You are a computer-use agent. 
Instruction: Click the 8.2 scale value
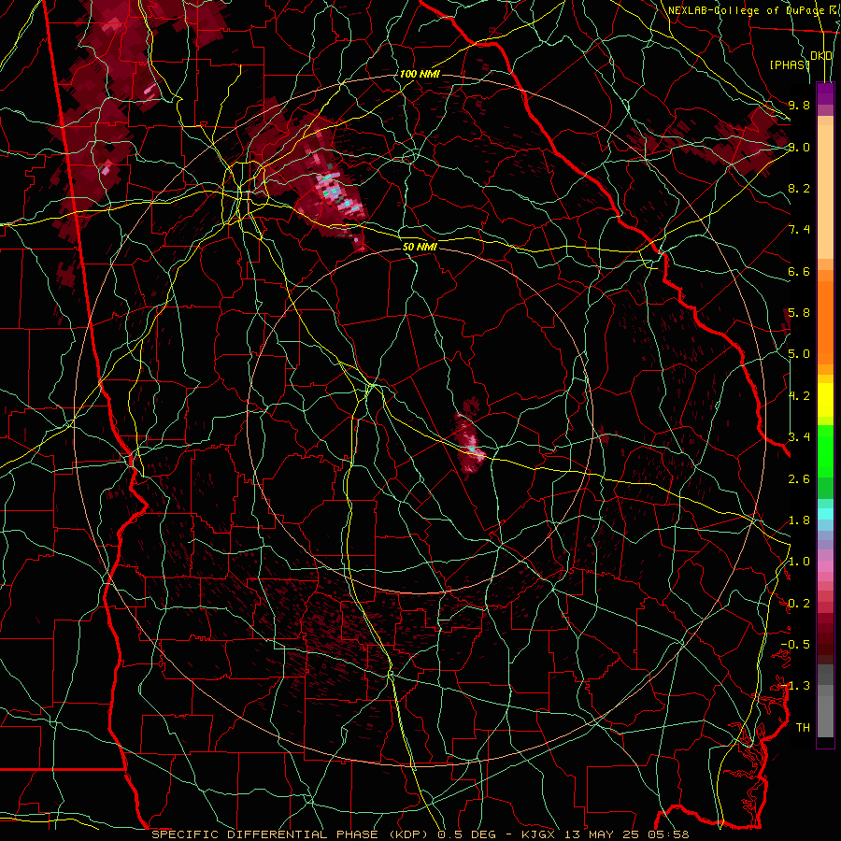pos(799,188)
